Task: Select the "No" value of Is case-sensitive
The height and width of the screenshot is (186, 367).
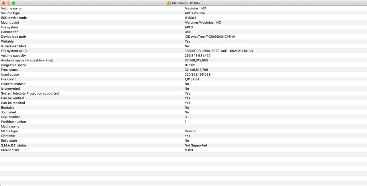Action: (187, 46)
